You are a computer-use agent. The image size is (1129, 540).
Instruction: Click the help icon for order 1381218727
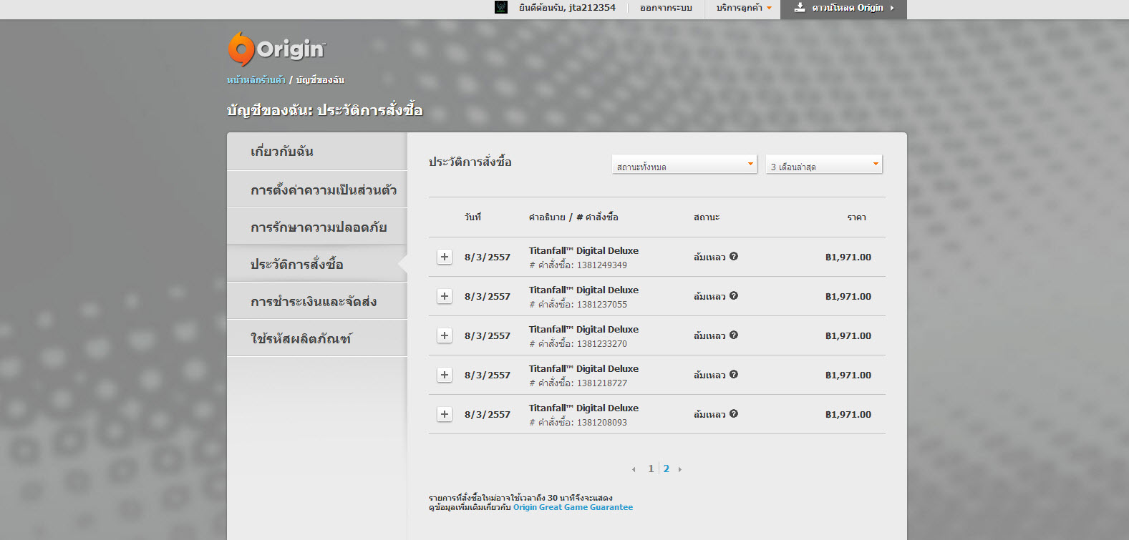pos(734,374)
